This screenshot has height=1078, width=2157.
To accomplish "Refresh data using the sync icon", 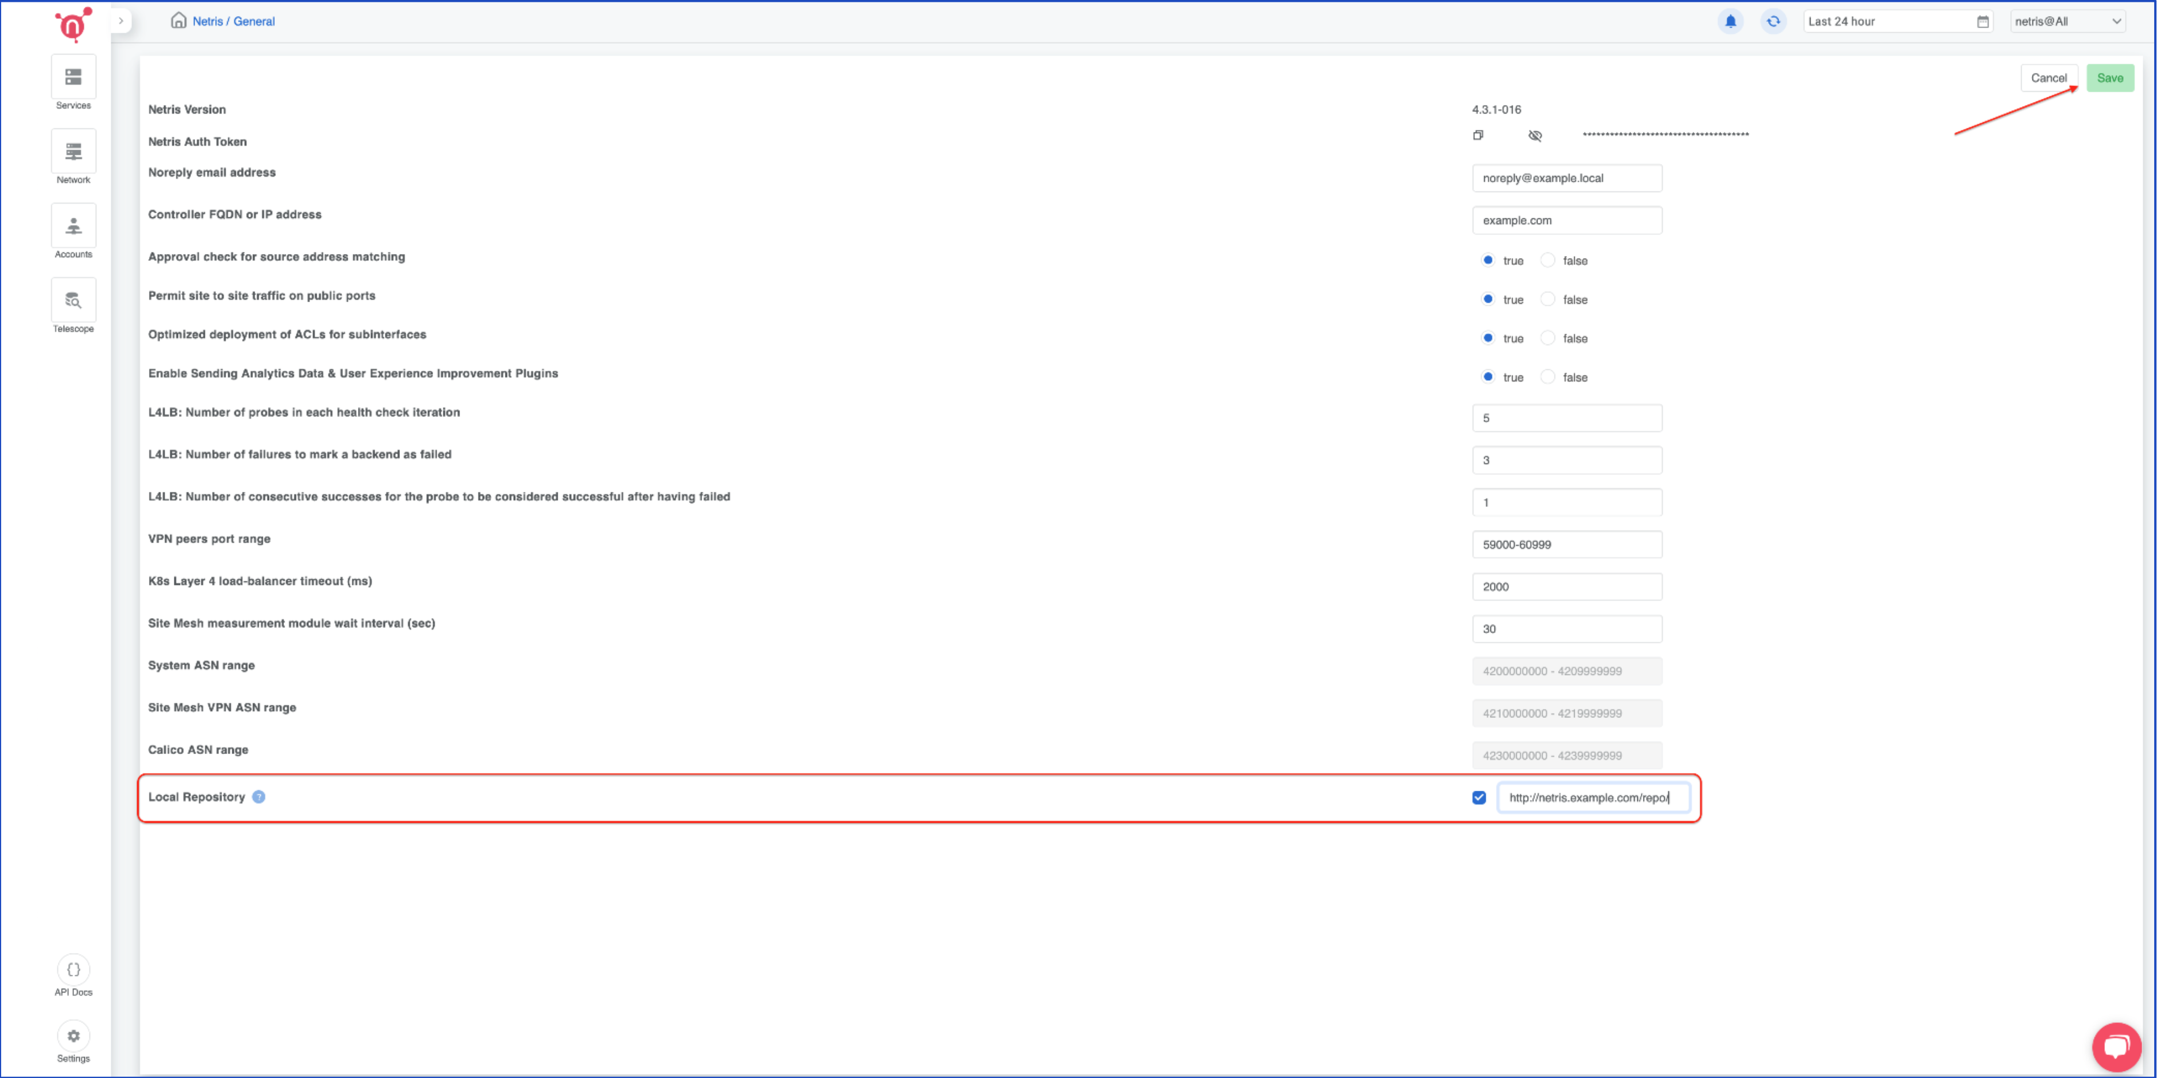I will click(x=1773, y=21).
